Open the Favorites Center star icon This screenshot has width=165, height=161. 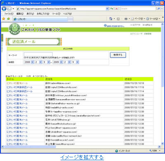point(4,19)
